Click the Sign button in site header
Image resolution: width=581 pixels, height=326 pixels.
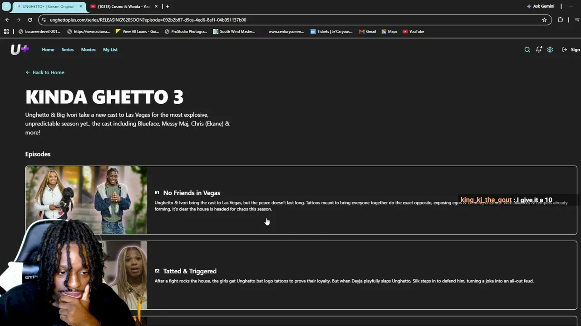(571, 50)
